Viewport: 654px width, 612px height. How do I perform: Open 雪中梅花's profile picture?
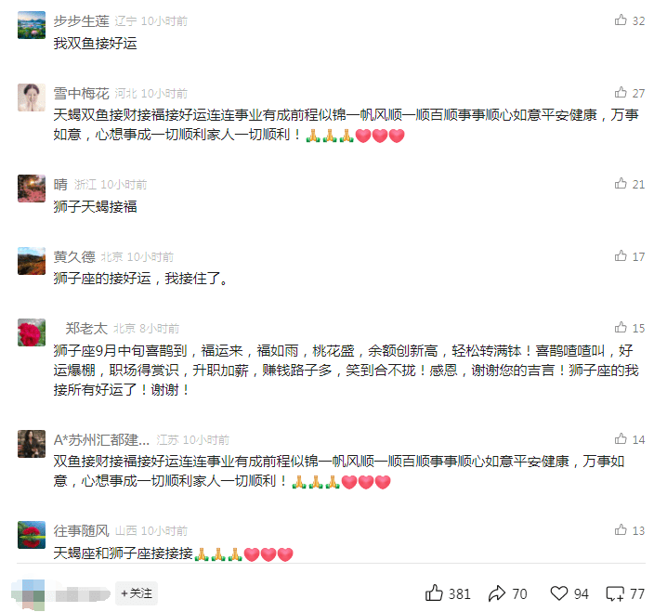pos(32,98)
